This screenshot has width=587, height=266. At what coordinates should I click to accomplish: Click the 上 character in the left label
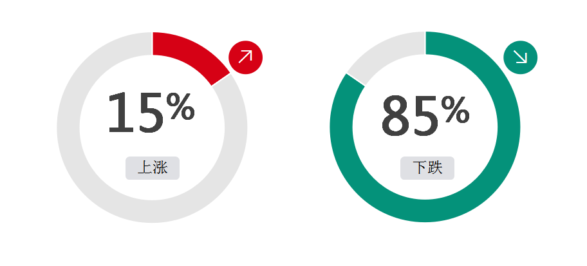tap(145, 167)
